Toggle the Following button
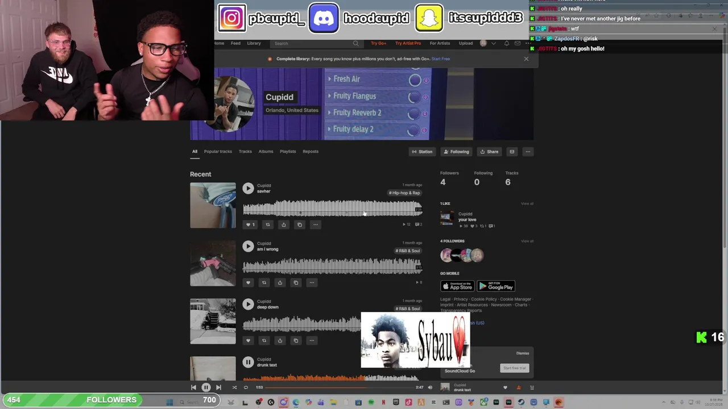Image resolution: width=728 pixels, height=409 pixels. coord(457,152)
